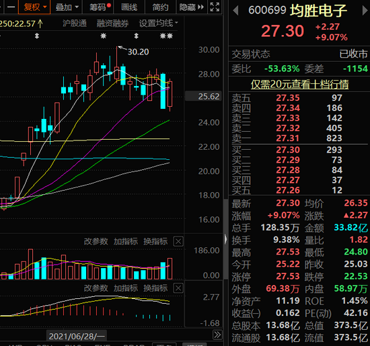Click the 均价 26.35 value
The image size is (370, 346).
tap(356, 203)
